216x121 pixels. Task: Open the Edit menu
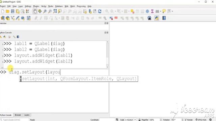pyautogui.click(x=9, y=6)
